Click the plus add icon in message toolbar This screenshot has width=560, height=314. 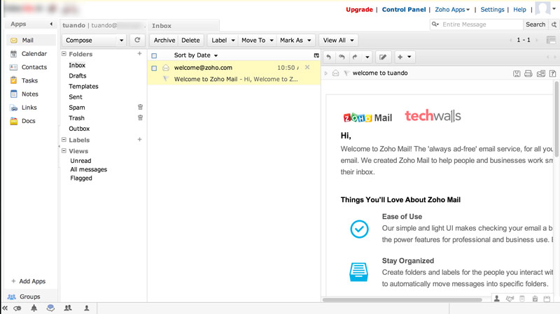pos(400,57)
